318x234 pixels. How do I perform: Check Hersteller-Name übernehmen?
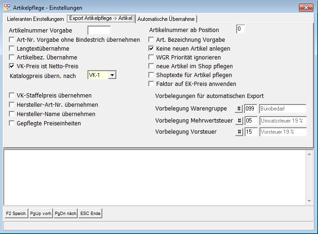point(12,114)
